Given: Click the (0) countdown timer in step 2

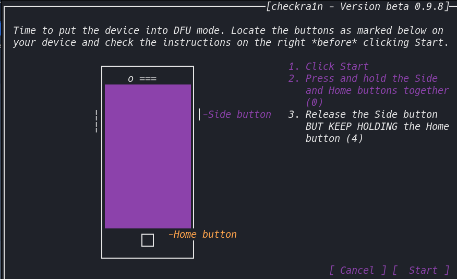Looking at the screenshot, I should coord(314,103).
